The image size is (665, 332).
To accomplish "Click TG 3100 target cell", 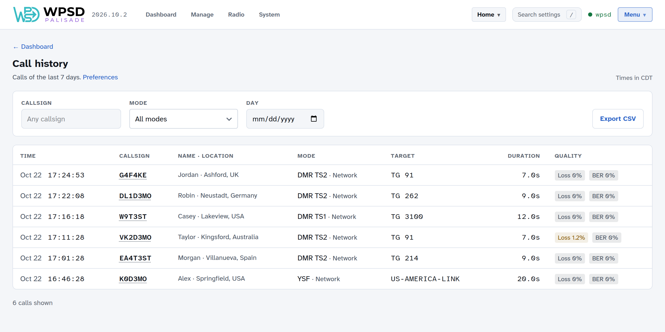I will pyautogui.click(x=407, y=217).
